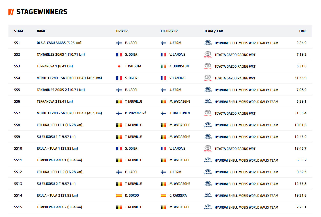Select driver E. Lappi in SS12 row
This screenshot has height=217, width=321.
[131, 172]
